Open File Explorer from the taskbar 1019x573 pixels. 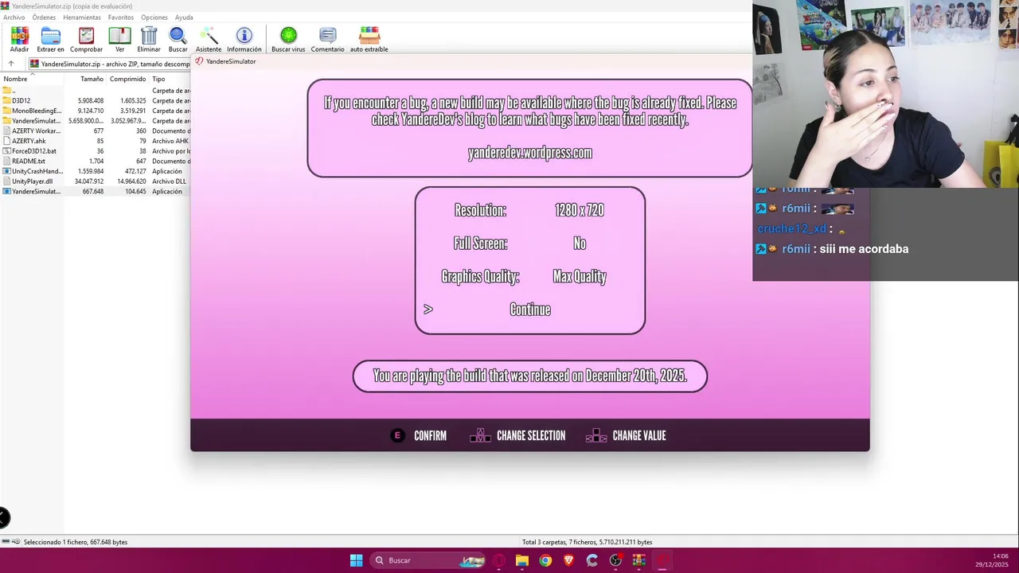522,560
